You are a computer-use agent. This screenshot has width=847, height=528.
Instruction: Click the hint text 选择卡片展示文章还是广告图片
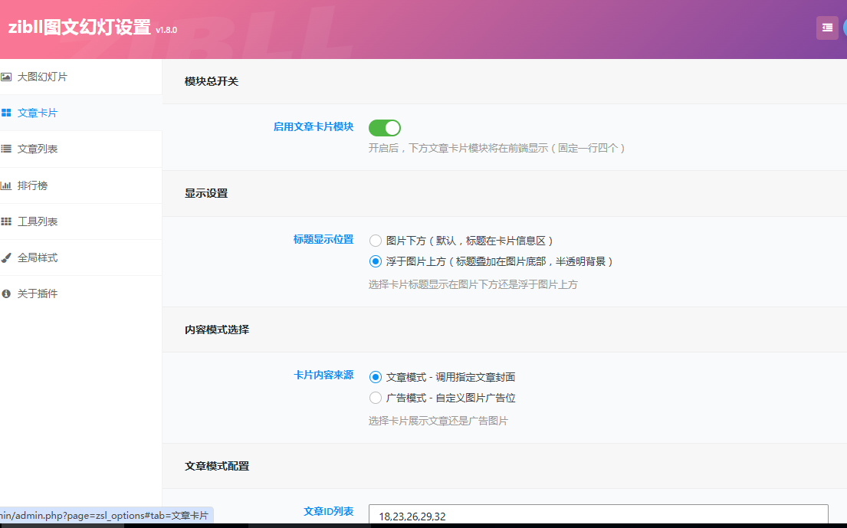point(438,421)
